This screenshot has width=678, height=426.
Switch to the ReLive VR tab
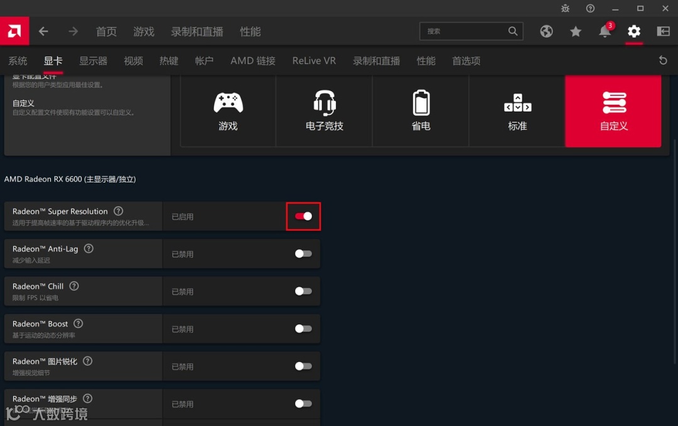[314, 61]
